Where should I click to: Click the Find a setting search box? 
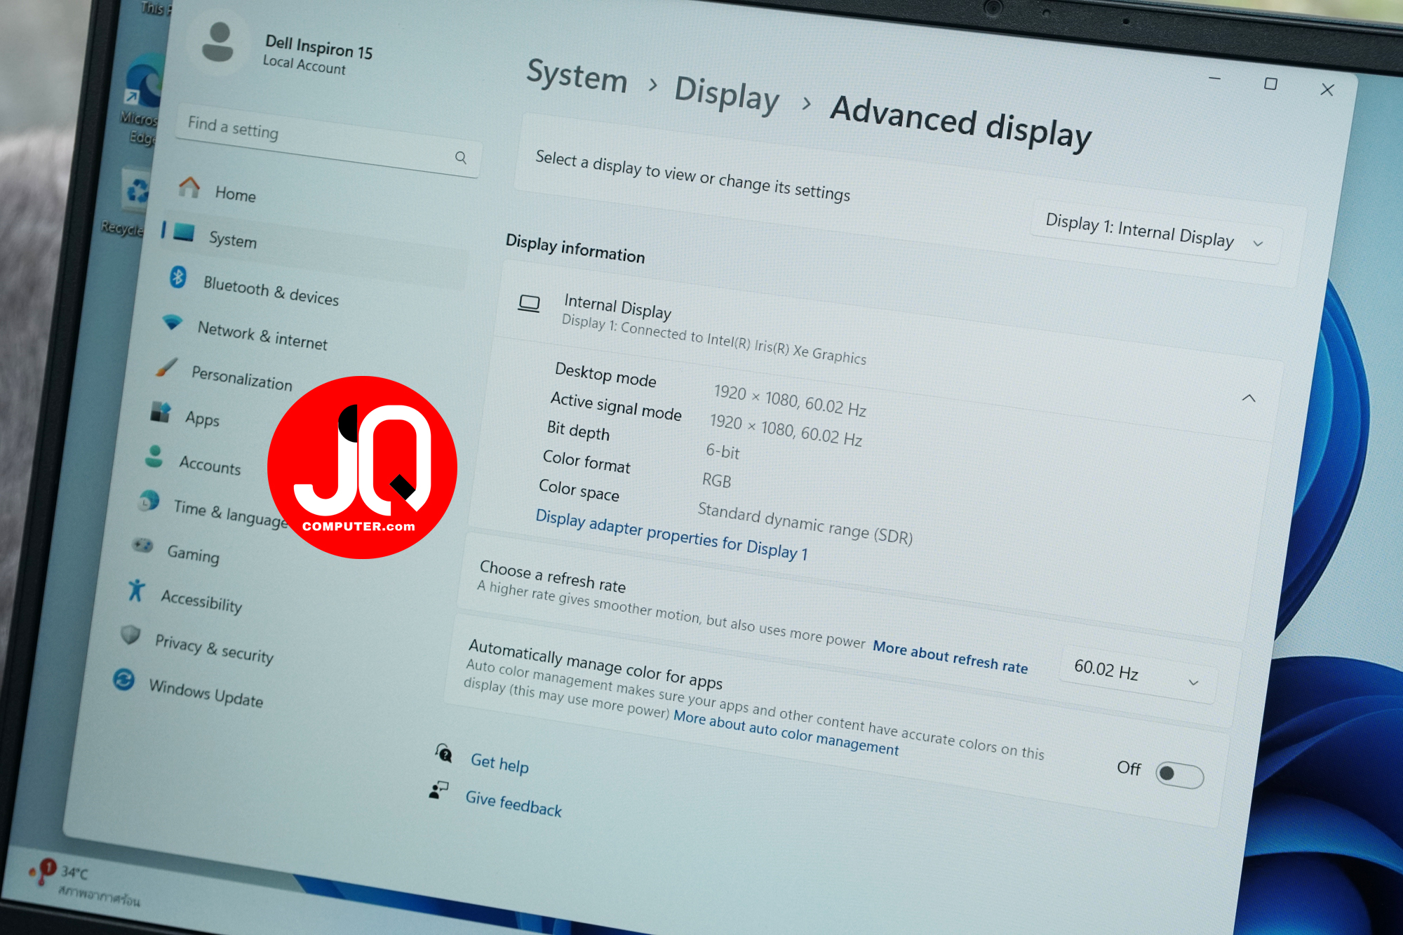[x=327, y=140]
